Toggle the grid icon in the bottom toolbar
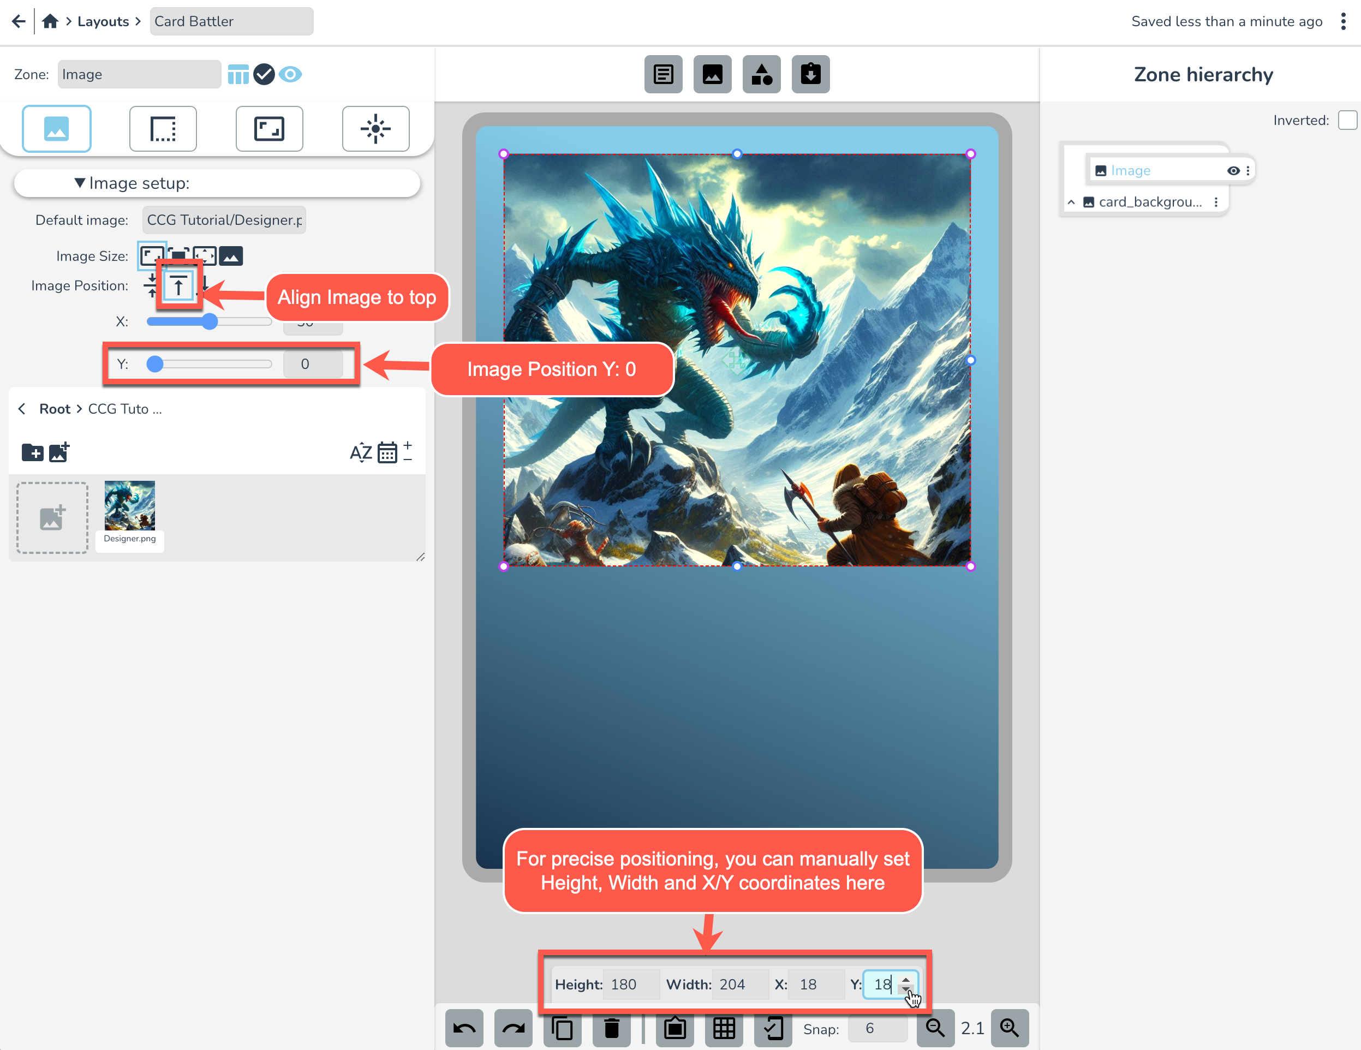This screenshot has height=1050, width=1361. tap(724, 1028)
